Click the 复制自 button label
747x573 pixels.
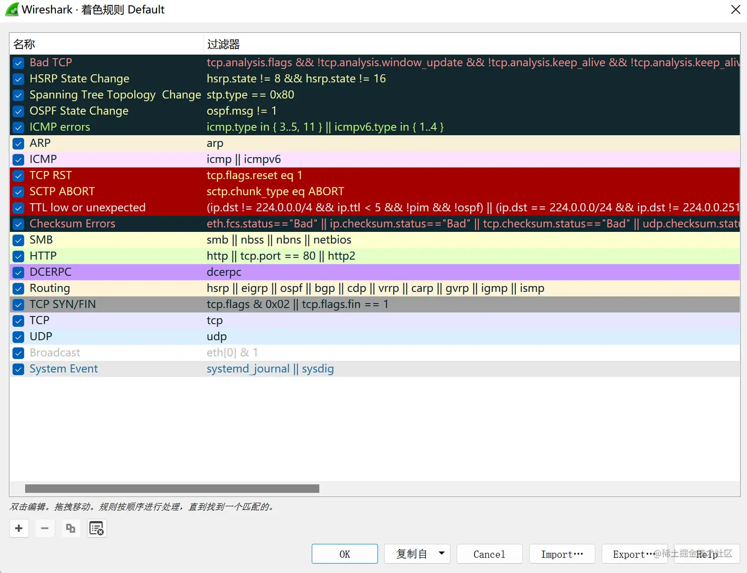(412, 554)
